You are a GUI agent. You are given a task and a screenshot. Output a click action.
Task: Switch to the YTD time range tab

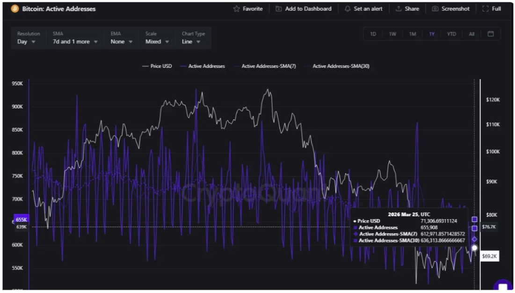451,34
